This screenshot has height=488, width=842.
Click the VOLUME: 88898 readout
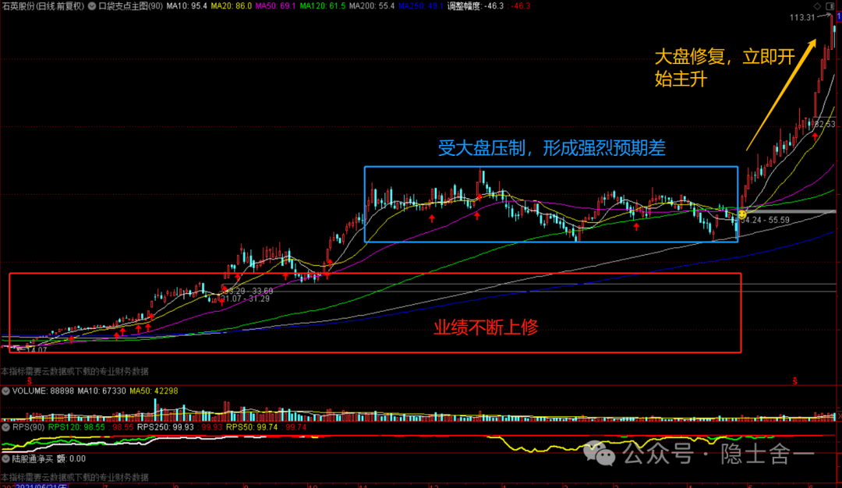43,391
